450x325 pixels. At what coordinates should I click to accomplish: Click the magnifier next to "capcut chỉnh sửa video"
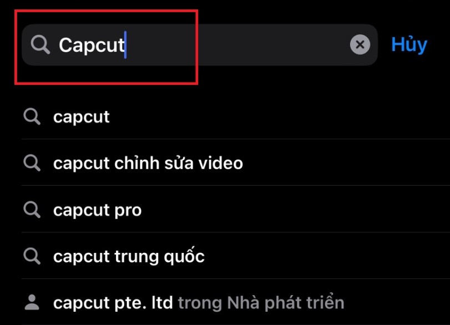pyautogui.click(x=32, y=163)
